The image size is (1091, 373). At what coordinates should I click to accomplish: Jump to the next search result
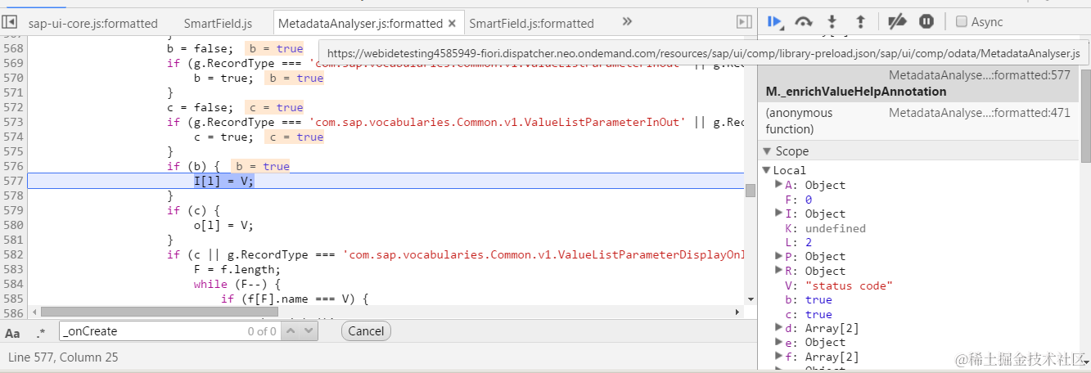(x=309, y=330)
